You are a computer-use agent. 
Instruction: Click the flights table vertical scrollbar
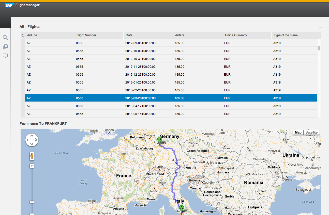tap(319, 48)
